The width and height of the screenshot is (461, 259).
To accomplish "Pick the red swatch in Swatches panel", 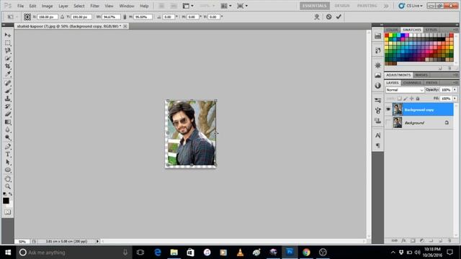I will tap(387, 35).
